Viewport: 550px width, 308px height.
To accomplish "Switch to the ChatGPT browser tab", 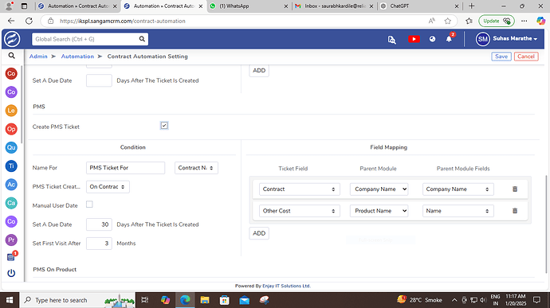I will [x=419, y=6].
